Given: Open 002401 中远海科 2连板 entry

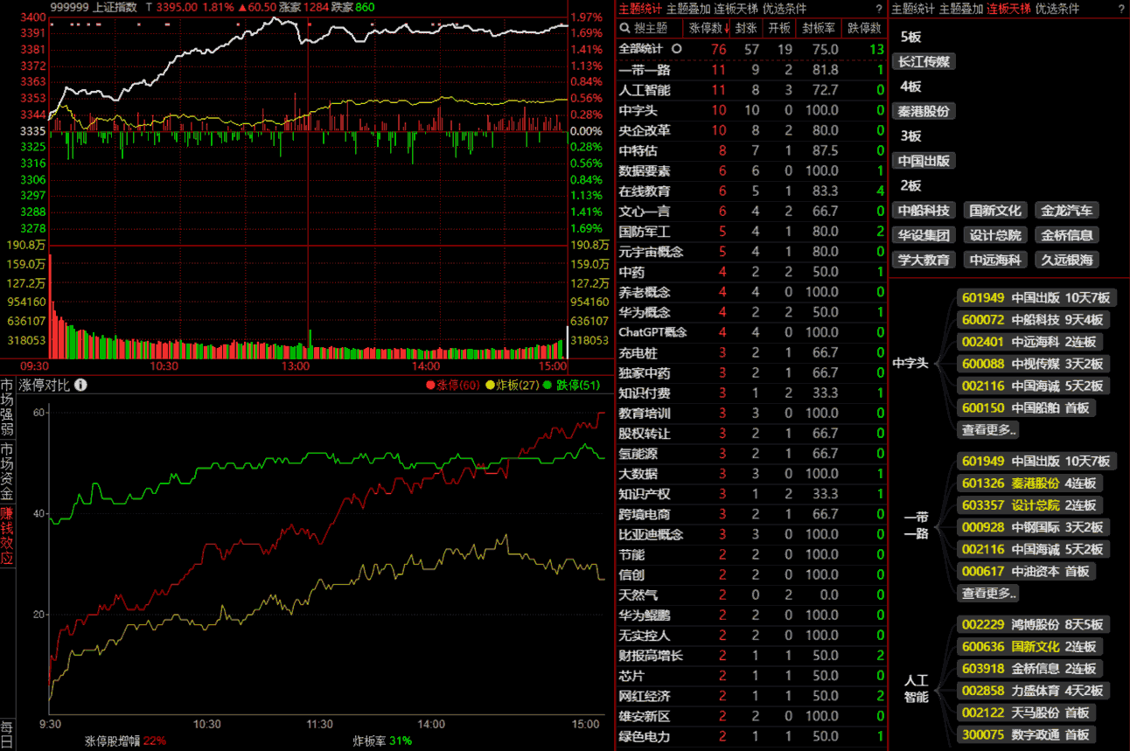Looking at the screenshot, I should coord(1030,342).
